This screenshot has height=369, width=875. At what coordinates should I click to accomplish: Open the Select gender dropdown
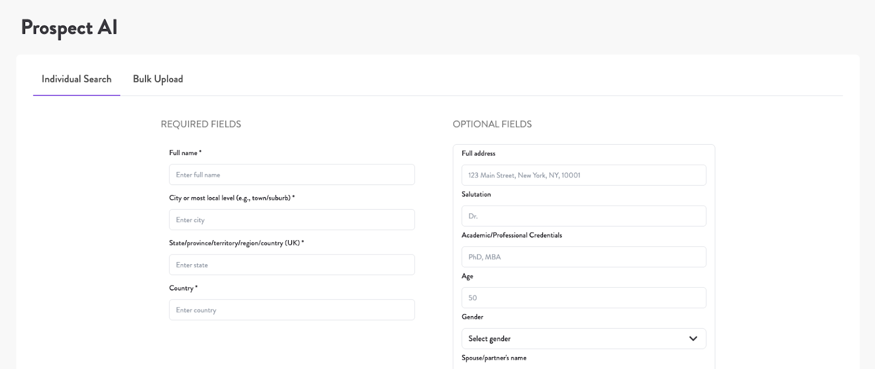584,338
